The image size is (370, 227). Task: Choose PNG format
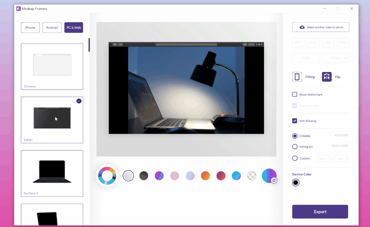(343, 42)
